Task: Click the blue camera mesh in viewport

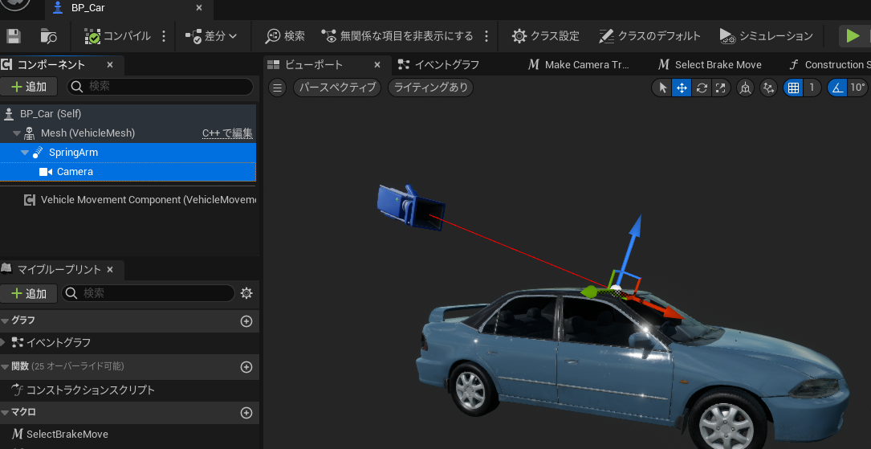Action: click(410, 206)
